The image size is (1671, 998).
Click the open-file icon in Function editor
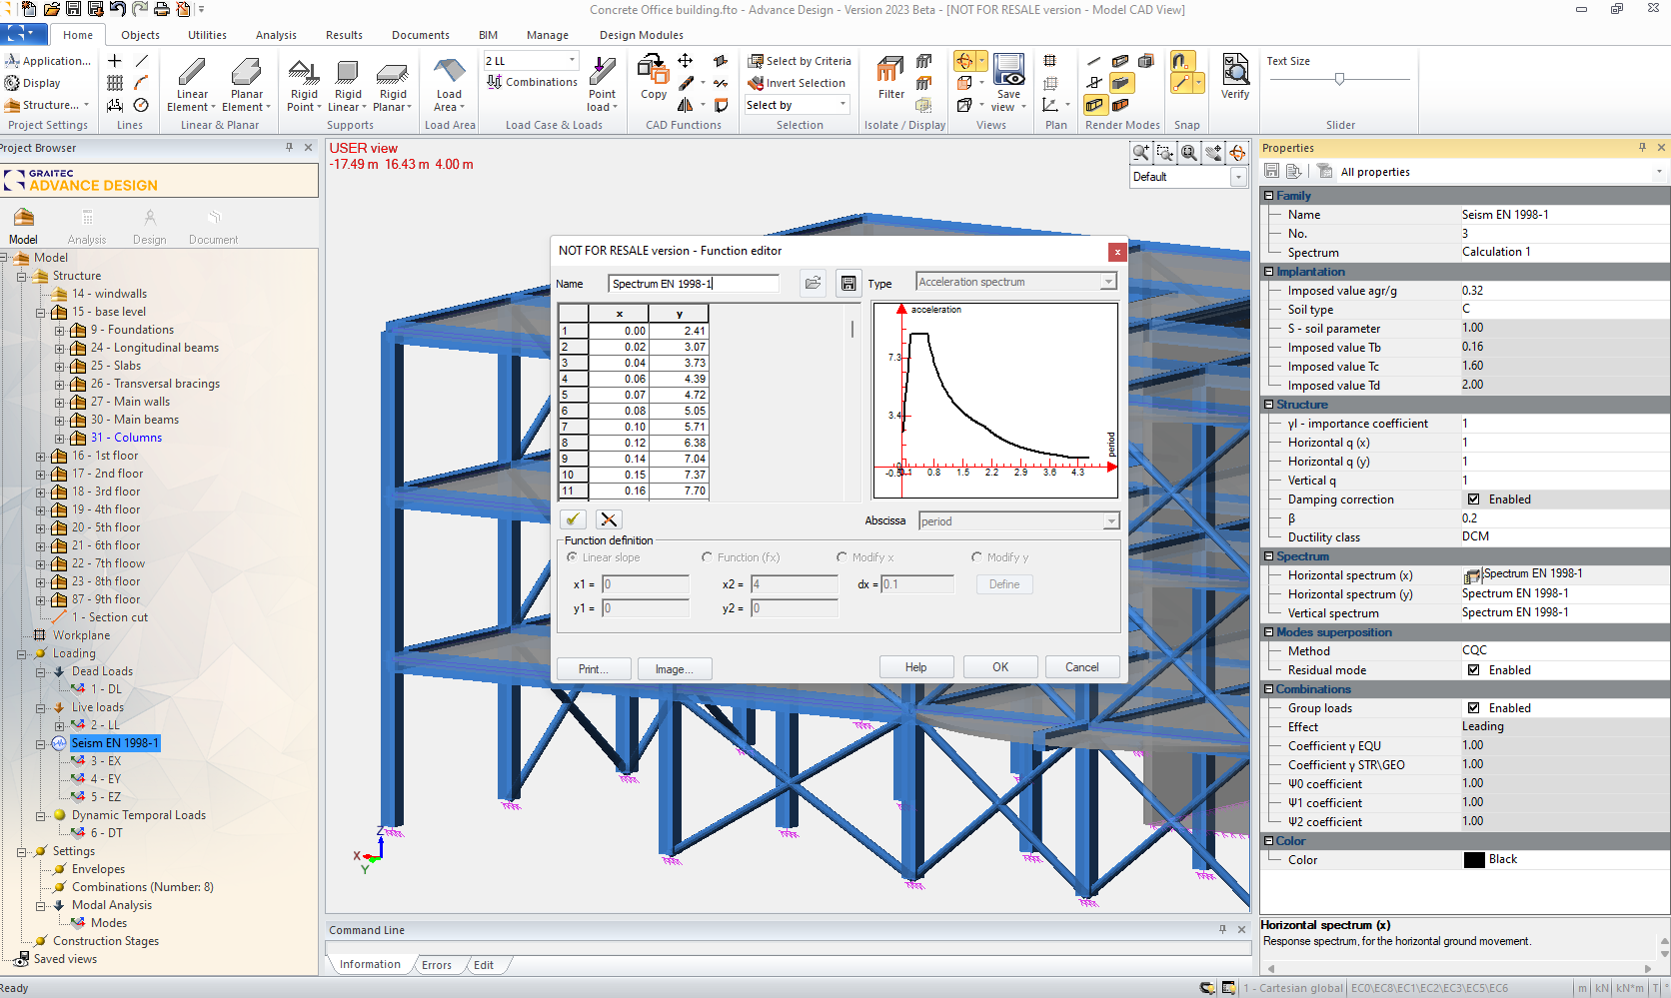click(814, 283)
